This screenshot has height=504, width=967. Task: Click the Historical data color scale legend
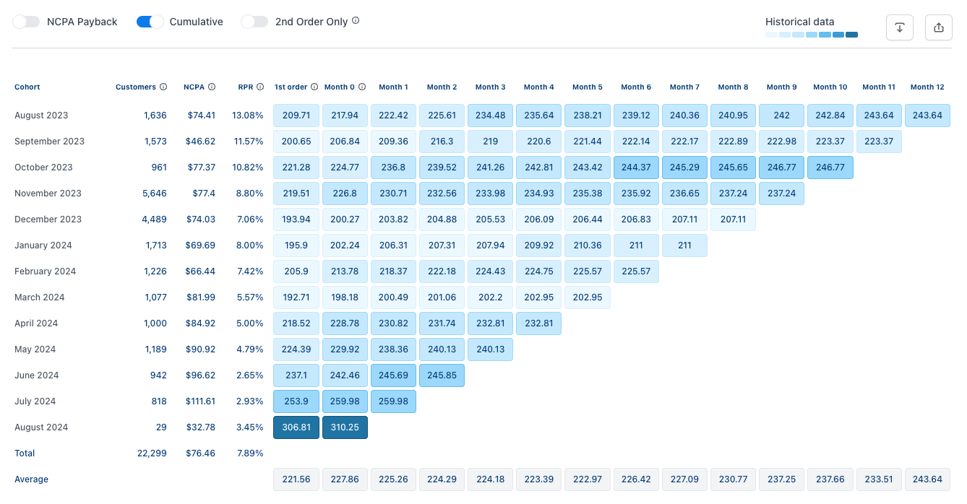[811, 34]
